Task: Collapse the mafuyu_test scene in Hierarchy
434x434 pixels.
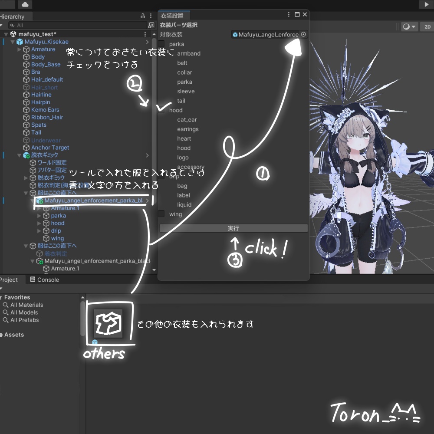Action: point(6,34)
